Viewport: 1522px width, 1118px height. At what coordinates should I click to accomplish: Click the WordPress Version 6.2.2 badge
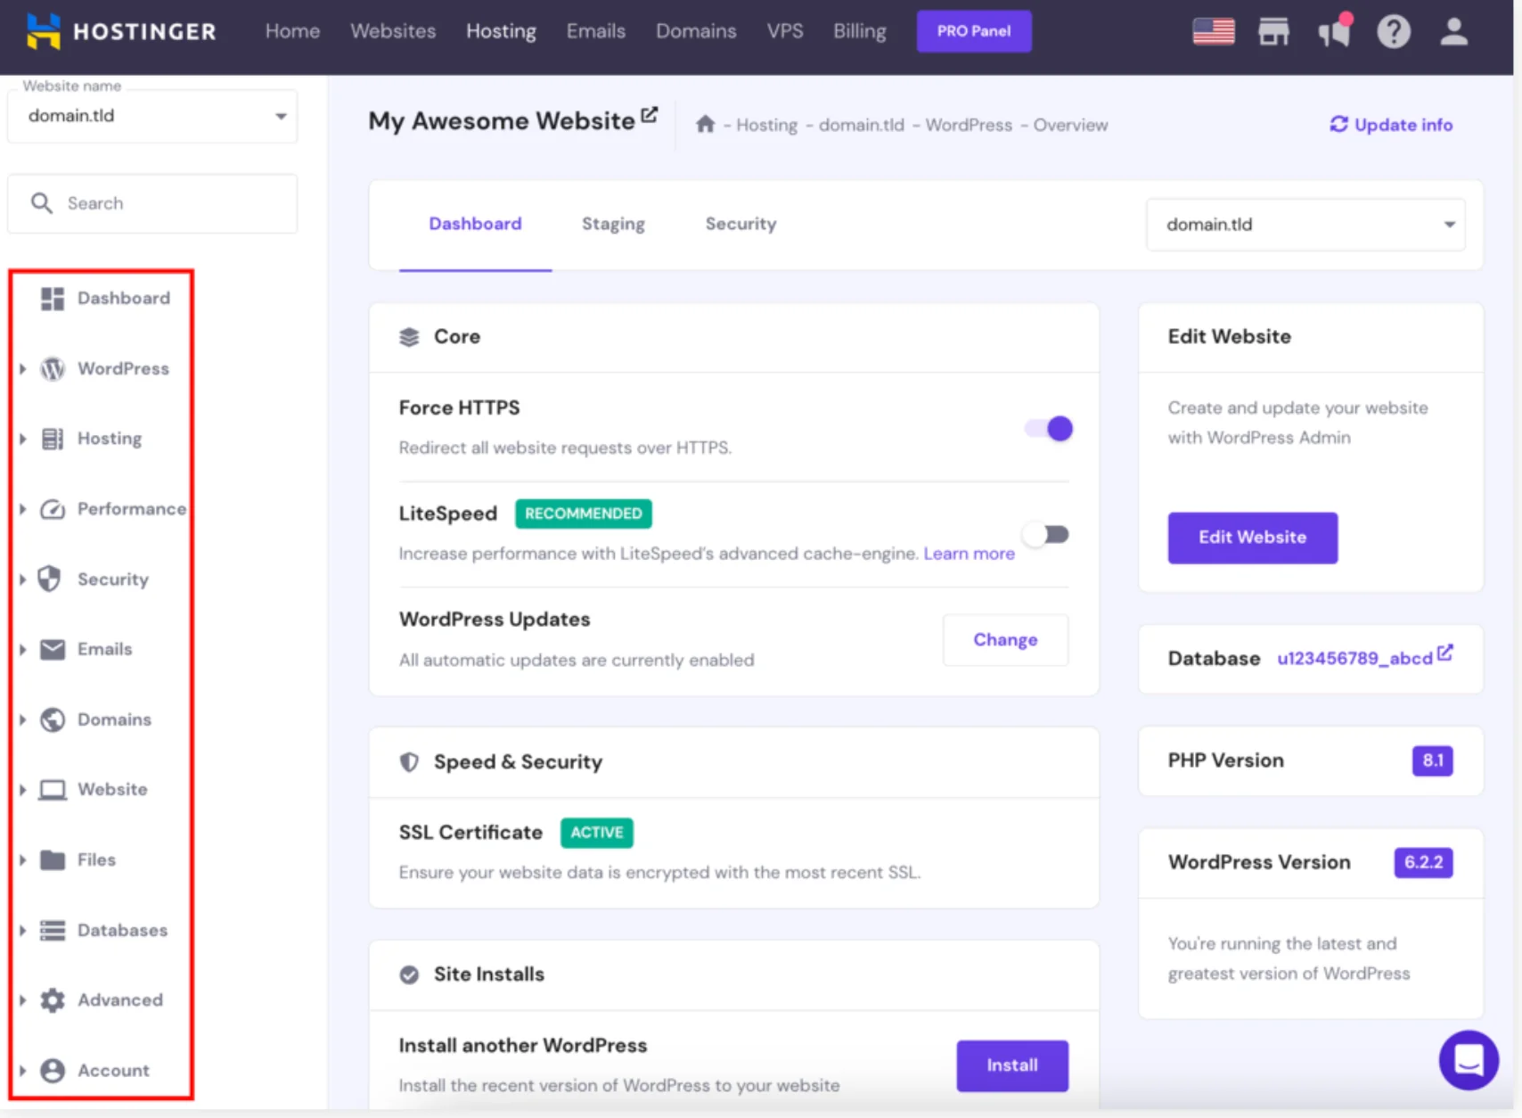click(x=1423, y=862)
